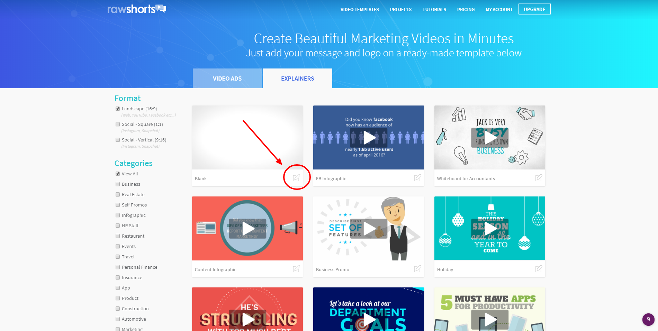Click the edit icon for Content Infographic
The width and height of the screenshot is (658, 331).
point(297,269)
